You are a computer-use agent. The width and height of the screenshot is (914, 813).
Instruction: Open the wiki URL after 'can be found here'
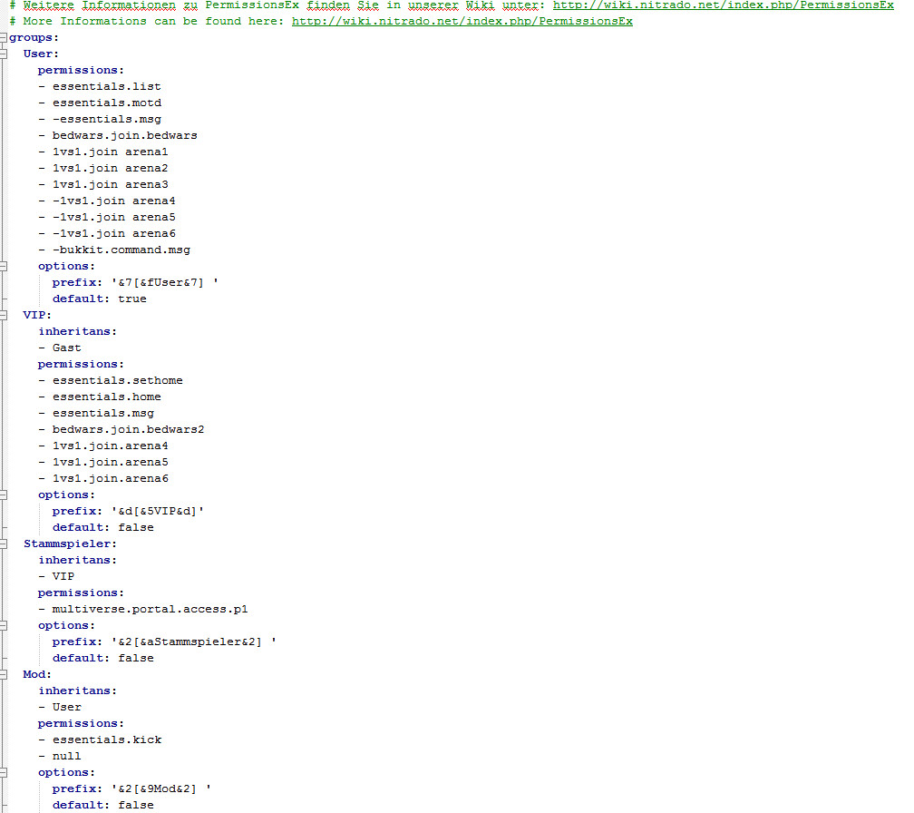tap(462, 22)
